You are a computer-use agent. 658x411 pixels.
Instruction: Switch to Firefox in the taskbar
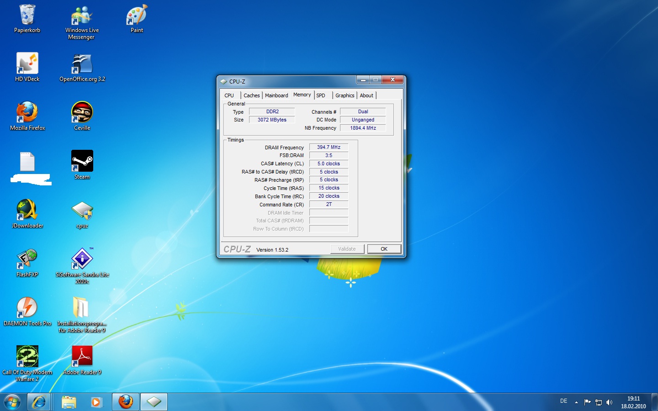pyautogui.click(x=126, y=402)
